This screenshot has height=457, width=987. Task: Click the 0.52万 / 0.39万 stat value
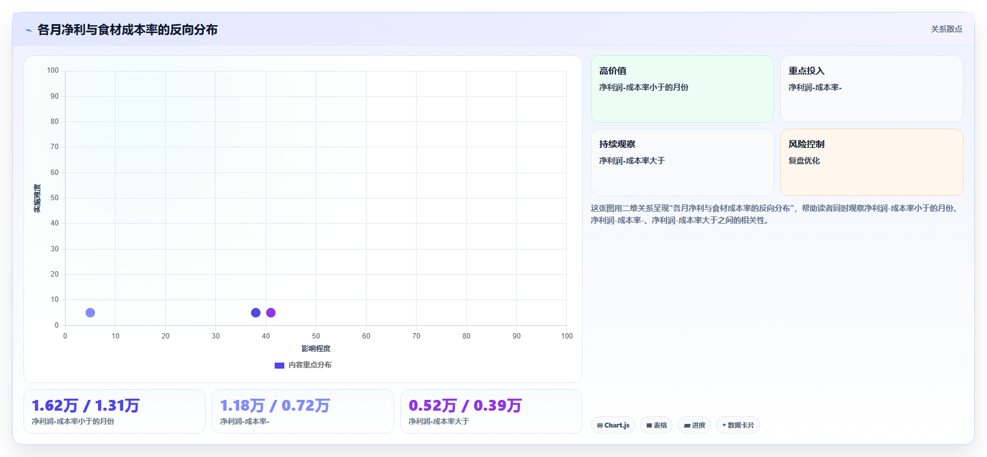click(465, 406)
